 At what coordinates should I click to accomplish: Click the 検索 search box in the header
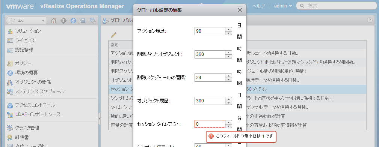pyautogui.click(x=337, y=6)
